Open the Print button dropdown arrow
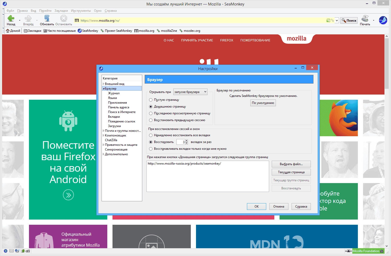This screenshot has width=391, height=256. click(x=374, y=20)
